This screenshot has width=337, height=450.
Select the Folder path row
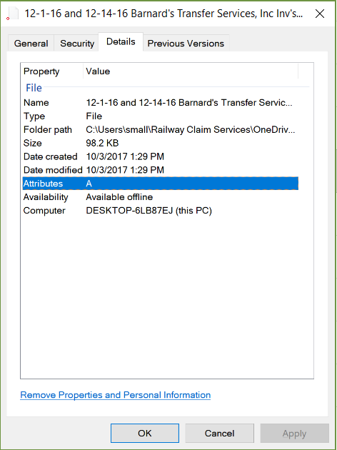coord(161,130)
